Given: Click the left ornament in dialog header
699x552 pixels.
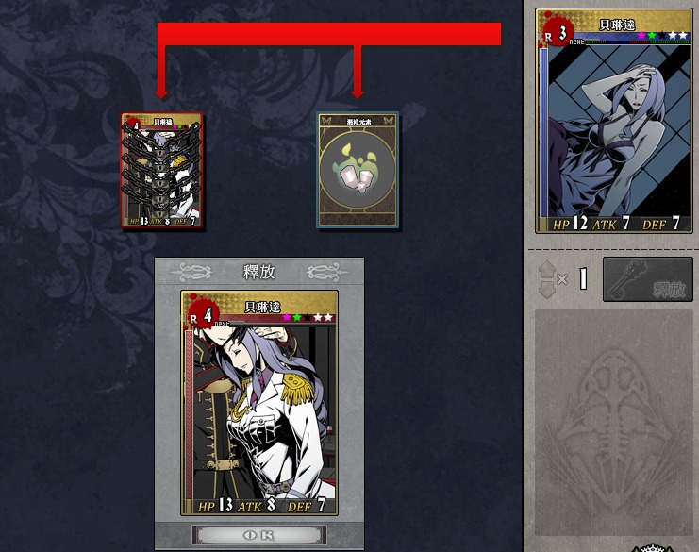Looking at the screenshot, I should point(195,272).
